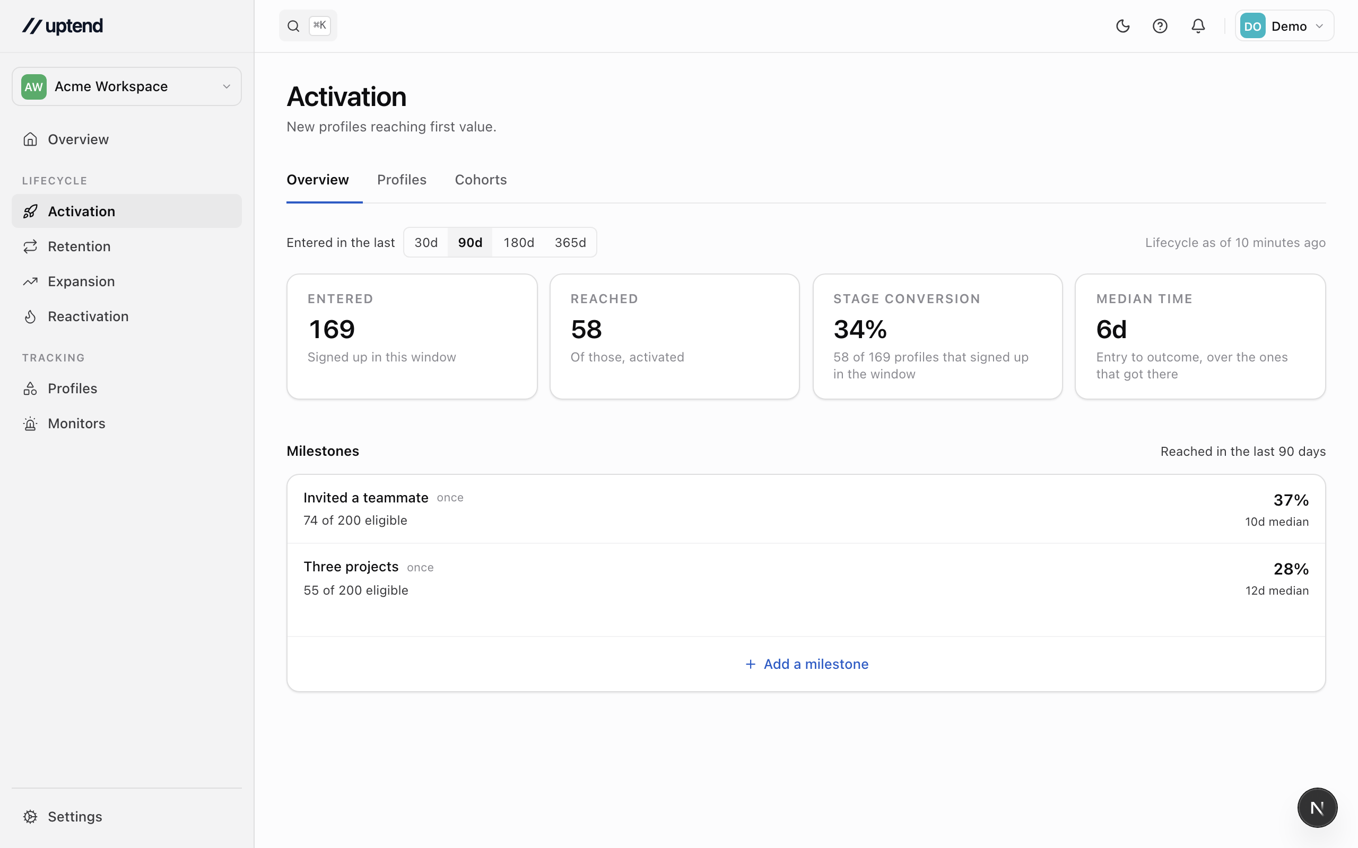Open help question mark icon
The width and height of the screenshot is (1358, 848).
(x=1160, y=26)
